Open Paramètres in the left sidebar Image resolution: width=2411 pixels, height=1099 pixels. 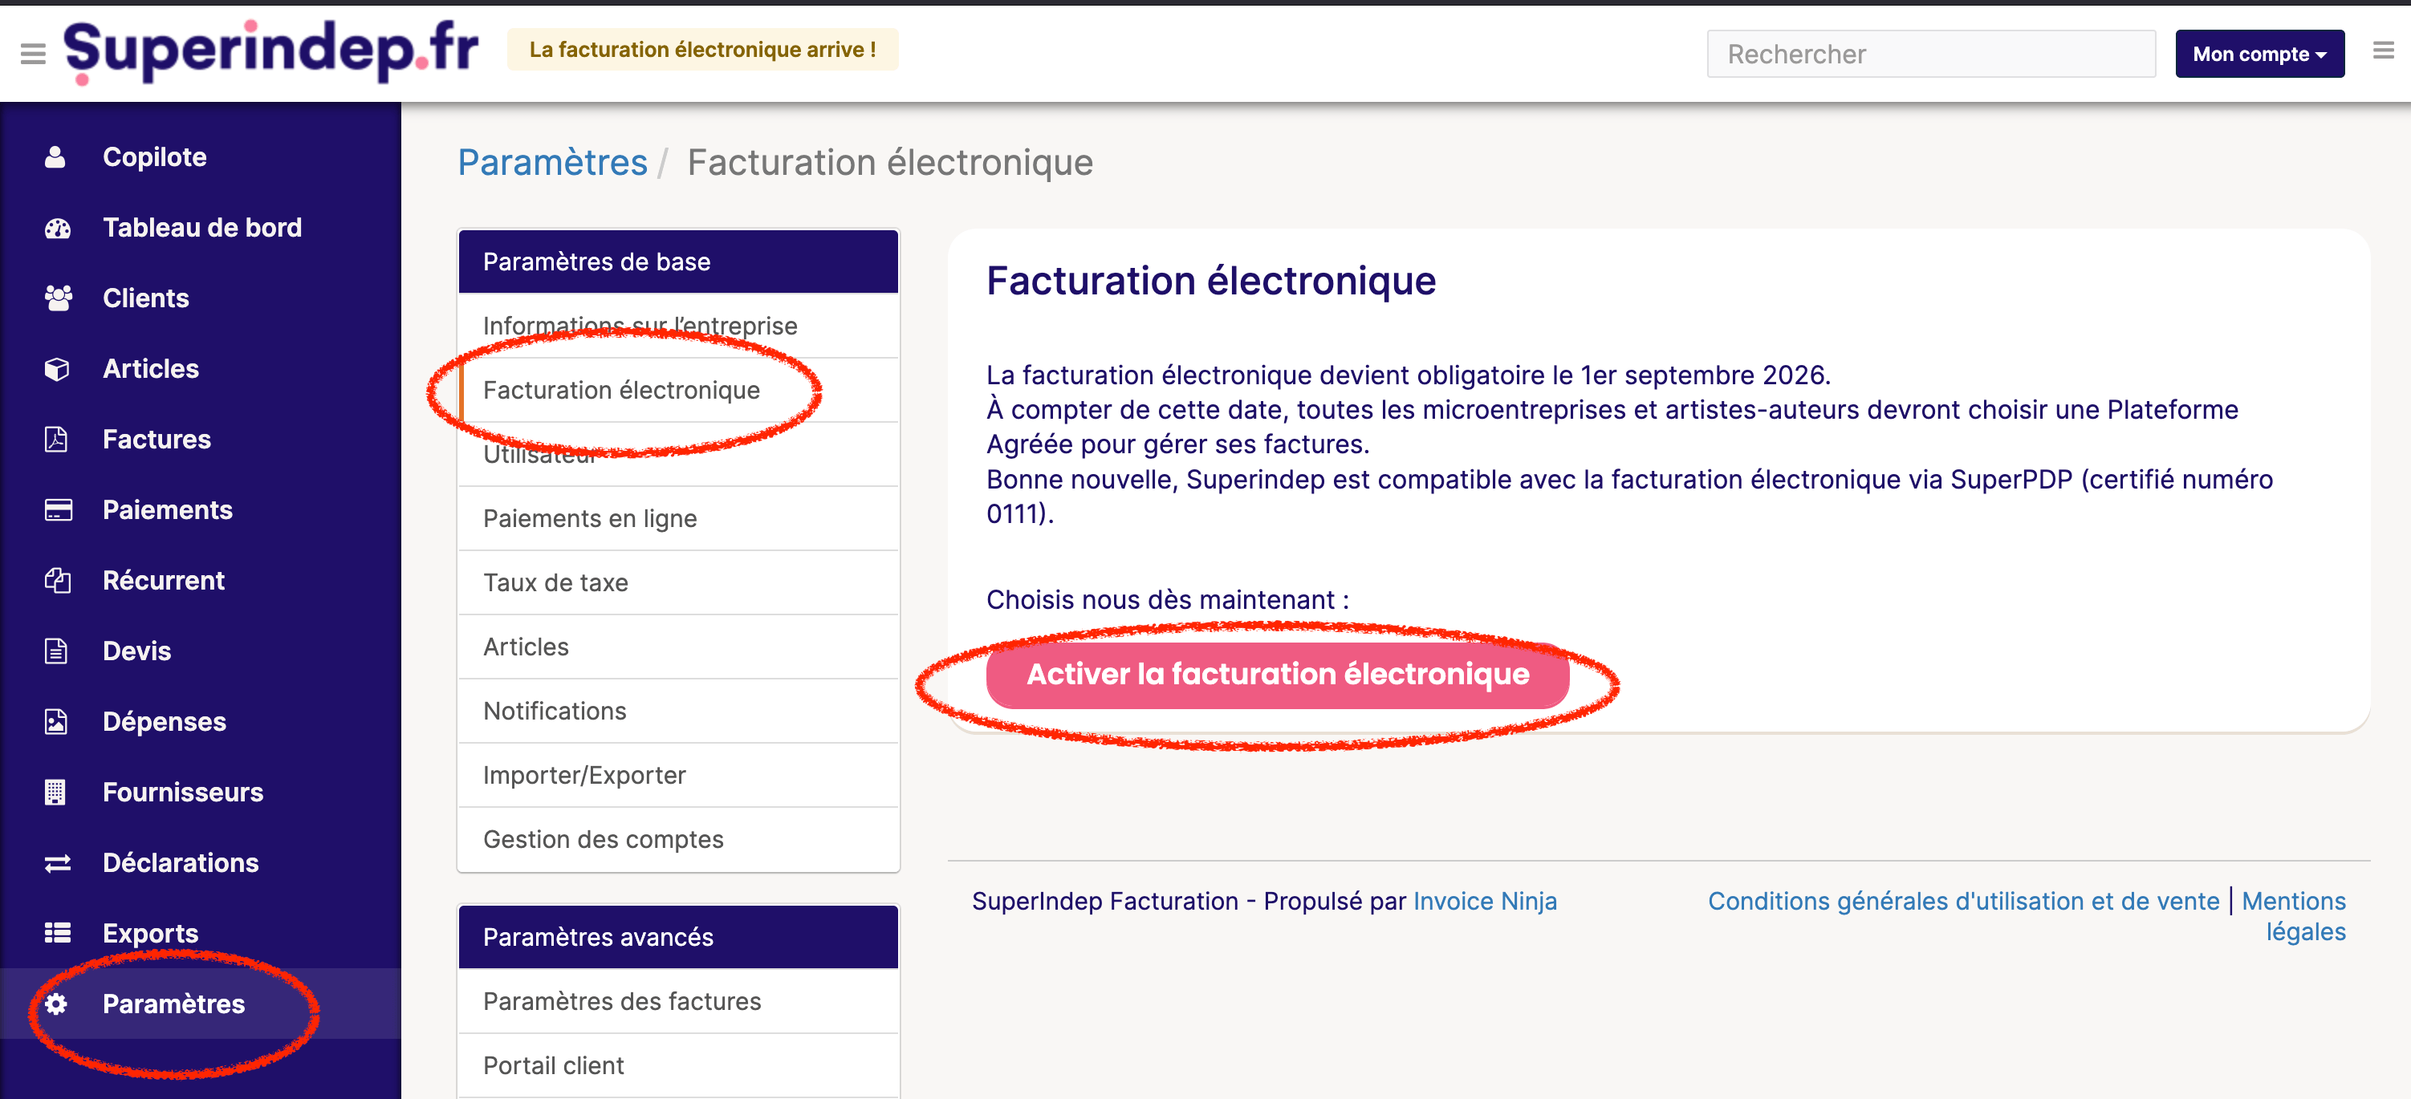tap(201, 1004)
